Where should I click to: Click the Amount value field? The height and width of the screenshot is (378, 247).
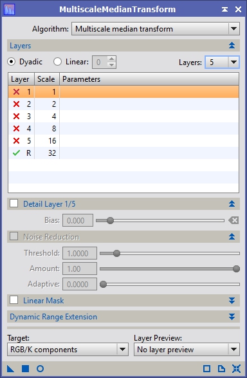(80, 269)
